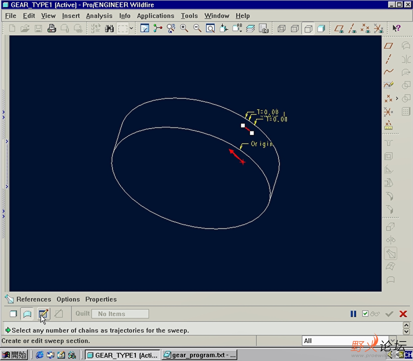Toggle the datum planes display icon
This screenshot has width=413, height=361.
[x=339, y=29]
